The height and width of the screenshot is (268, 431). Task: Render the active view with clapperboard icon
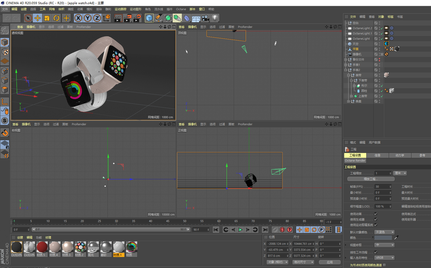tap(117, 18)
